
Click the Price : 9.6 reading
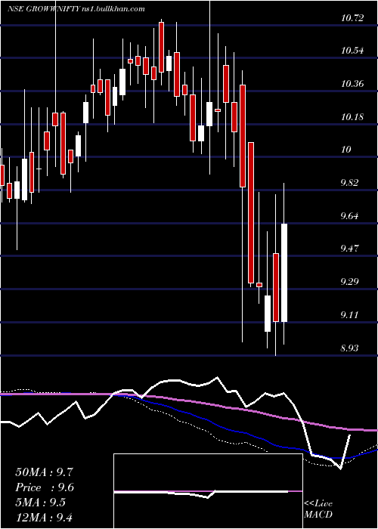click(x=45, y=487)
